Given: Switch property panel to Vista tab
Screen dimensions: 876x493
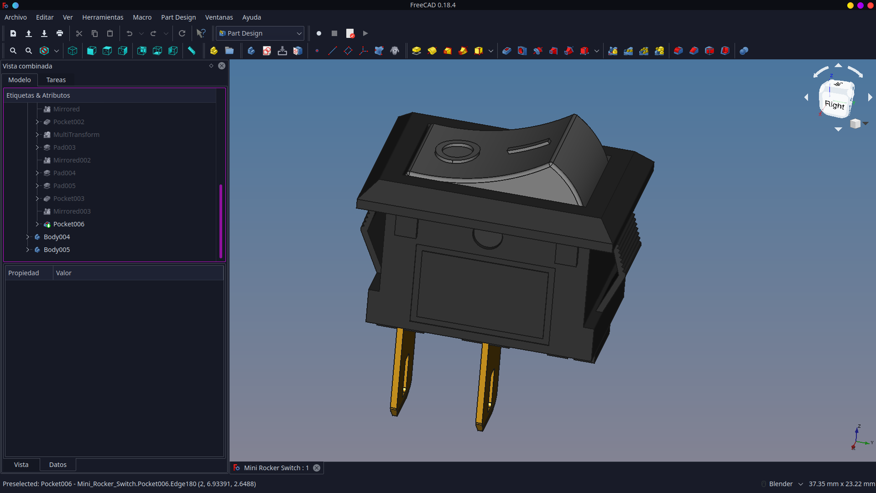Looking at the screenshot, I should tap(21, 465).
